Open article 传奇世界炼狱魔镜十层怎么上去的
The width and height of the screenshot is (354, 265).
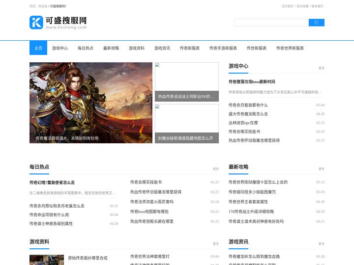click(258, 182)
